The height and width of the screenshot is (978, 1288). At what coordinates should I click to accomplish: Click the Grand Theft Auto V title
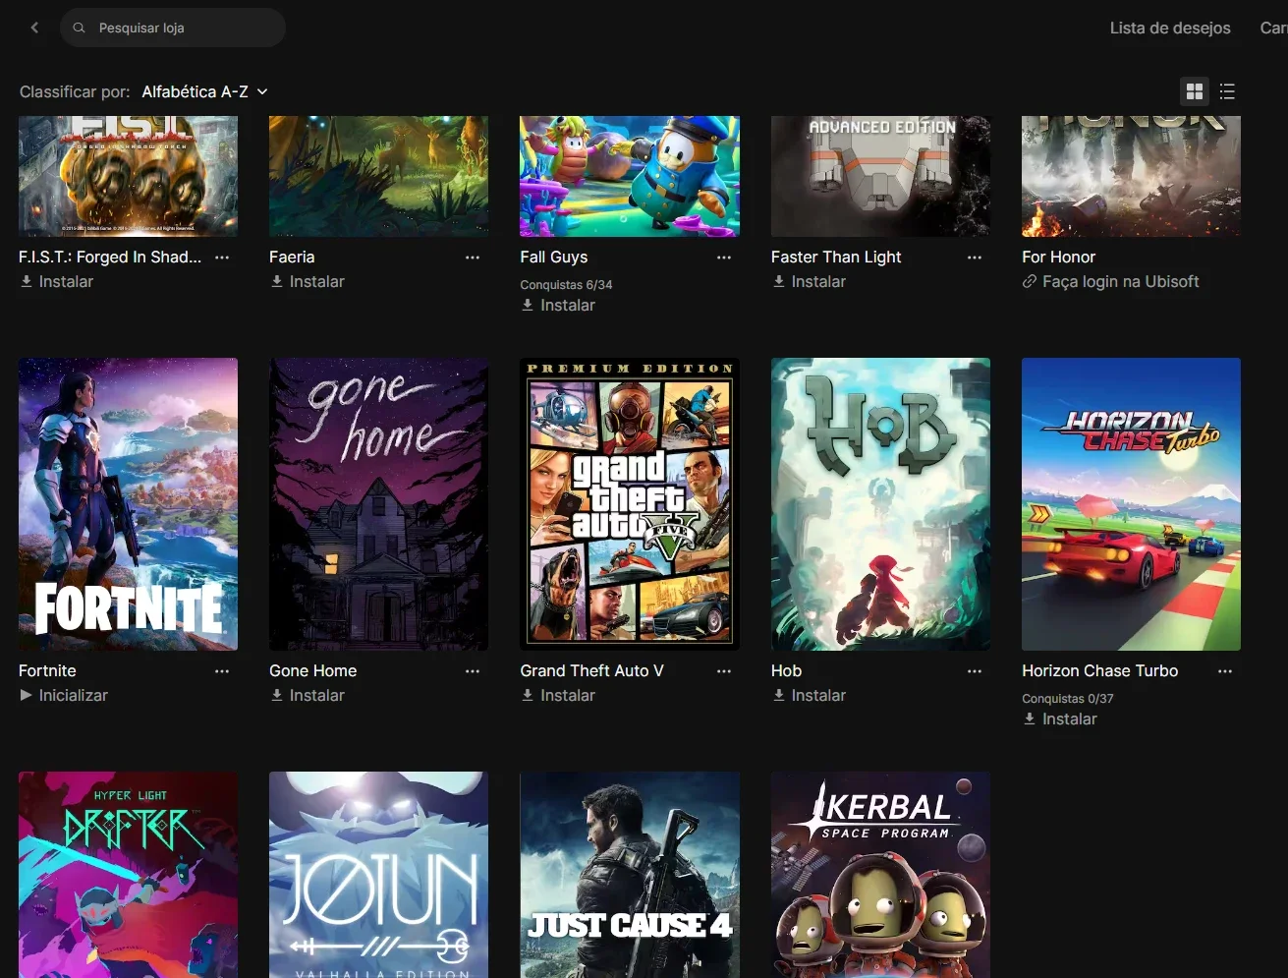point(591,671)
